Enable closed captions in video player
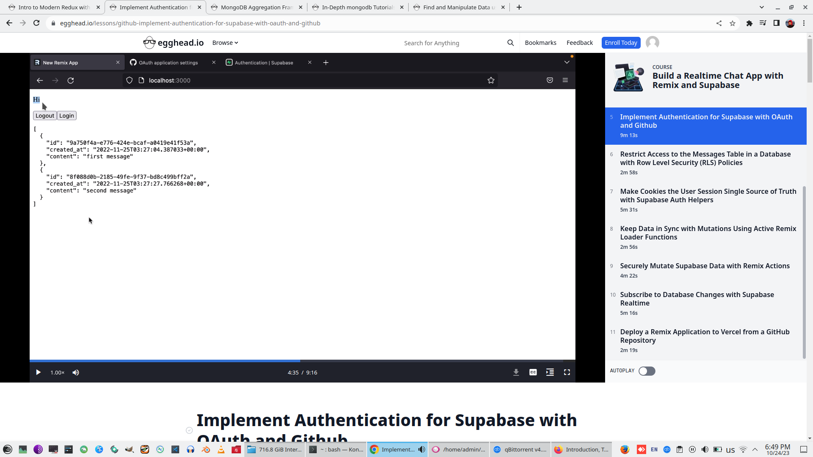Image resolution: width=813 pixels, height=457 pixels. point(533,372)
